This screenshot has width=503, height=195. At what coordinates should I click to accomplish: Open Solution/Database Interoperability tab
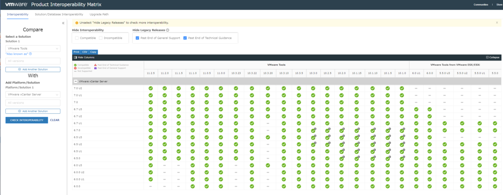59,14
